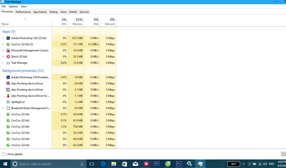Sort processes by the Disk column

(92, 21)
